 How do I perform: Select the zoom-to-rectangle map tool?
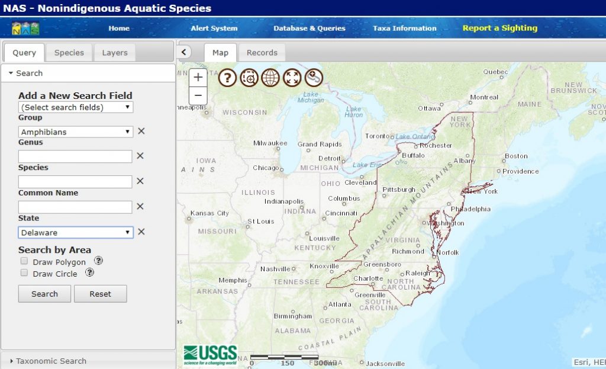[249, 77]
